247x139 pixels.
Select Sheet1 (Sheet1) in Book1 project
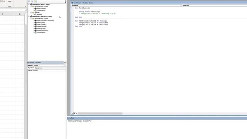(x=41, y=8)
